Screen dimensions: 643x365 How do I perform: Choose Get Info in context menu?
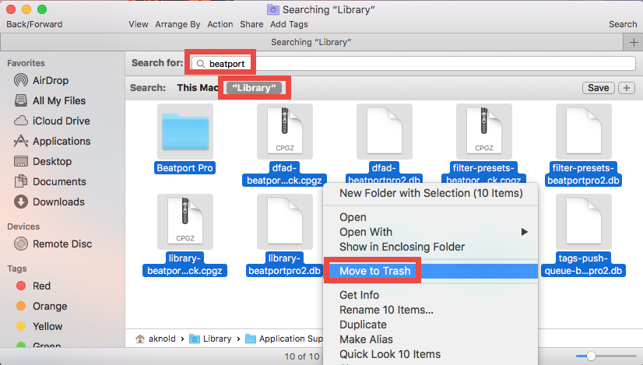click(x=359, y=295)
